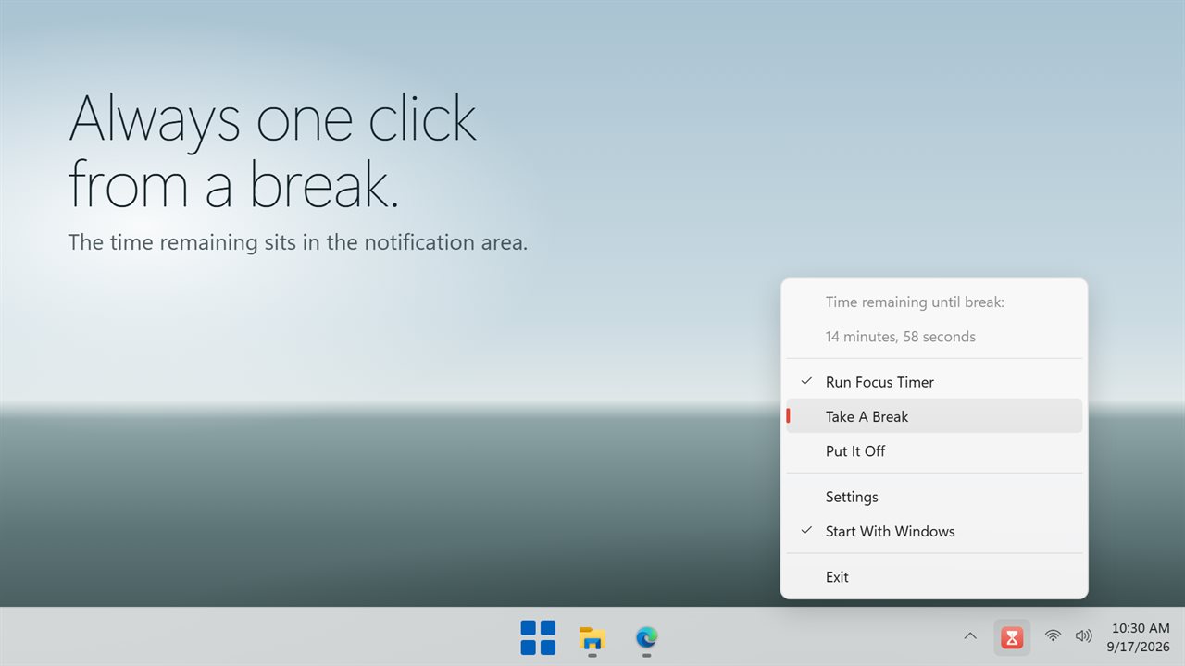Click the 'Time remaining until break:' label
Screen dimensions: 1185x666
pos(915,302)
